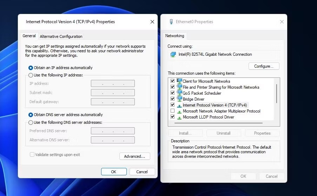Click the Multiplexor Protocol item icon
317x196 pixels.
pyautogui.click(x=179, y=111)
